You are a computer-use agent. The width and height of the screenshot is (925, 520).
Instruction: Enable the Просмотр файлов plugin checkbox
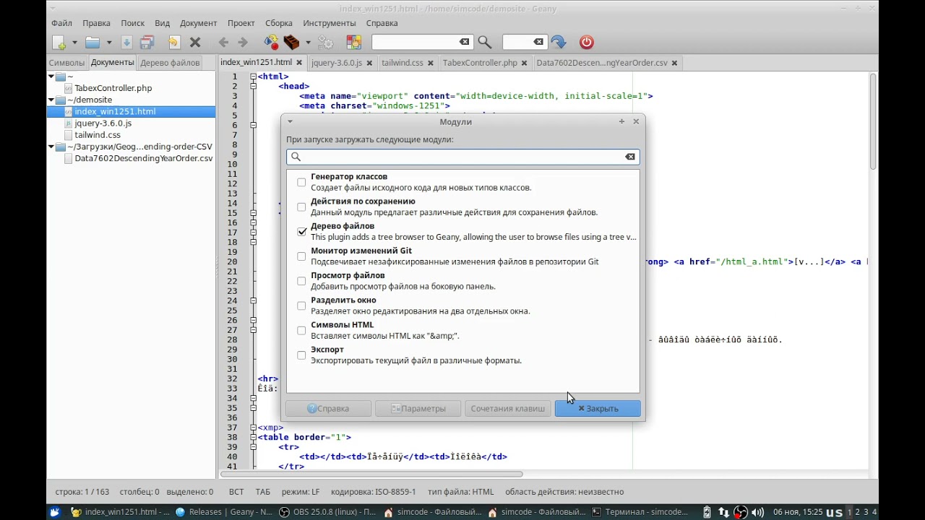click(301, 281)
